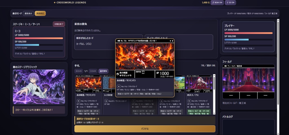Screen dimensions: 289x135
Task: Click ミーコ's SP 100/200 gauge
Action: click(39, 45)
